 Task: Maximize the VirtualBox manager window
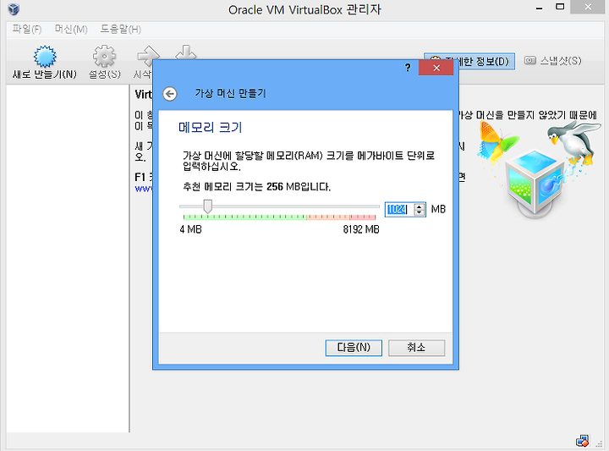pyautogui.click(x=560, y=7)
